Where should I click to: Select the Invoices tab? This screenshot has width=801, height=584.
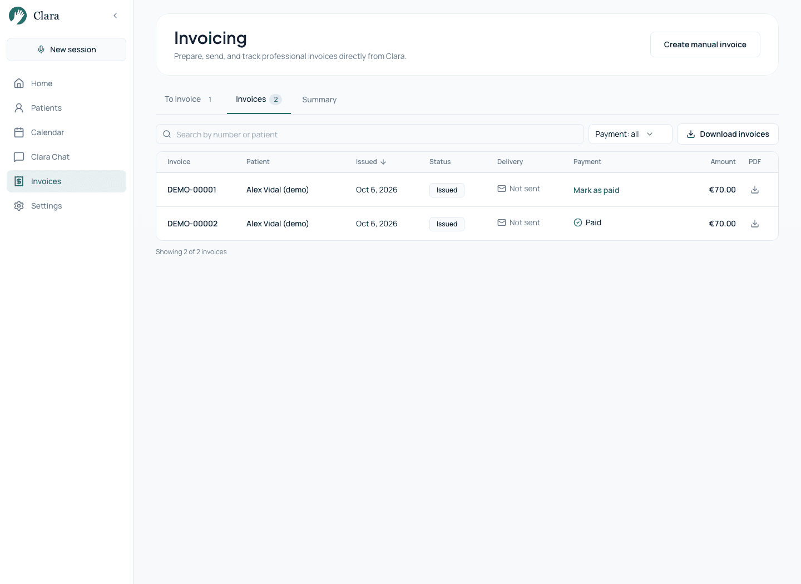pos(259,99)
